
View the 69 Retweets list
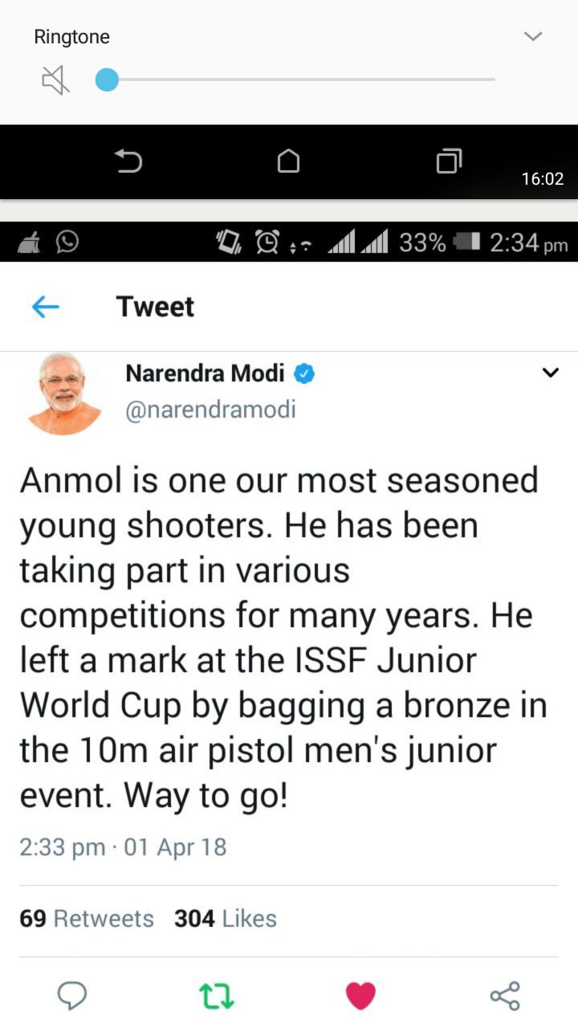[87, 919]
